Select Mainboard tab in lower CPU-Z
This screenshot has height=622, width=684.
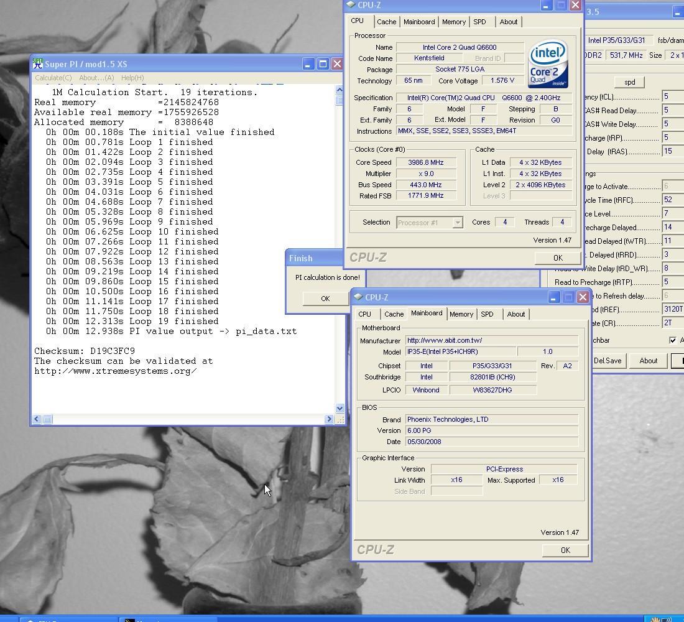point(427,313)
